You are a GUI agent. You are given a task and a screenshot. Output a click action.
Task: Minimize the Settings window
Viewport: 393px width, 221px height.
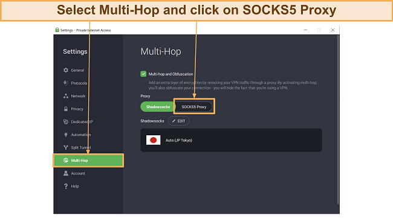305,30
